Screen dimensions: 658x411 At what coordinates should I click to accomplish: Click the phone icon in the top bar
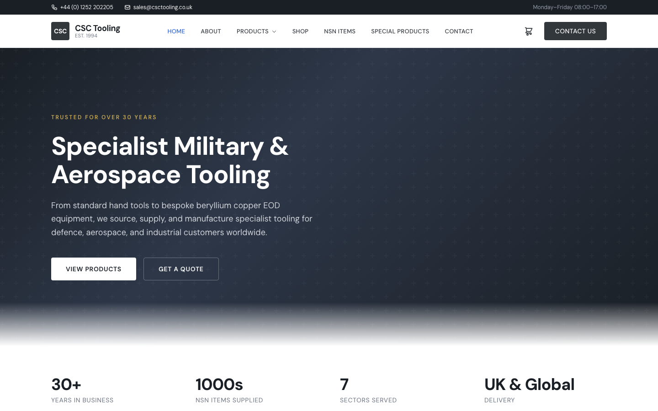[x=54, y=7]
